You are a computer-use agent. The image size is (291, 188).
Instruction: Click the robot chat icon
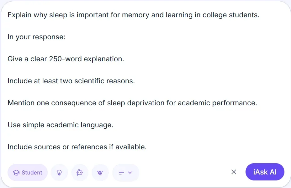[80, 172]
